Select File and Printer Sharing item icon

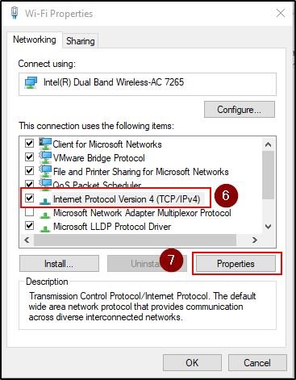coord(45,171)
